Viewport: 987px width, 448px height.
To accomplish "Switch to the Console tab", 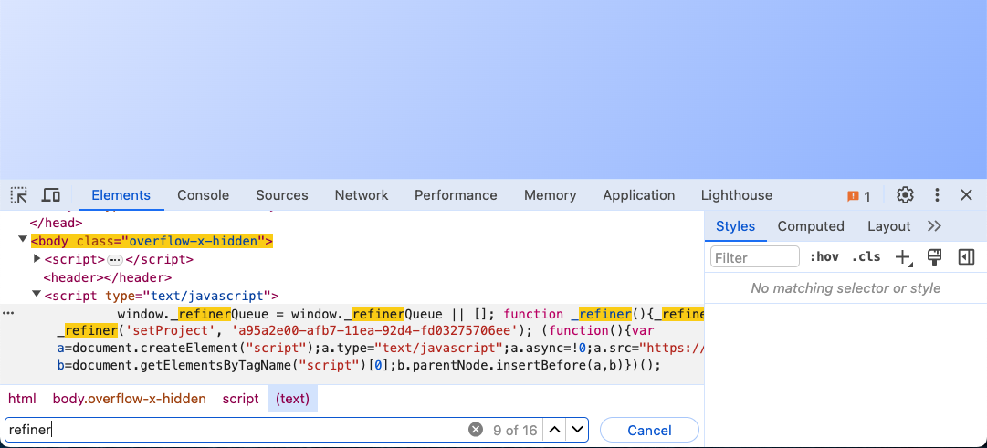I will pos(204,195).
